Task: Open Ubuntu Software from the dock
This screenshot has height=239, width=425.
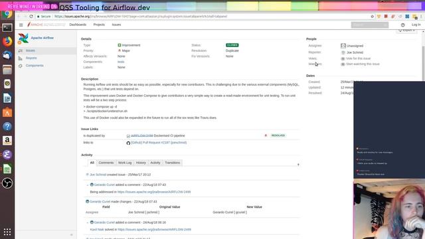Action: point(7,112)
